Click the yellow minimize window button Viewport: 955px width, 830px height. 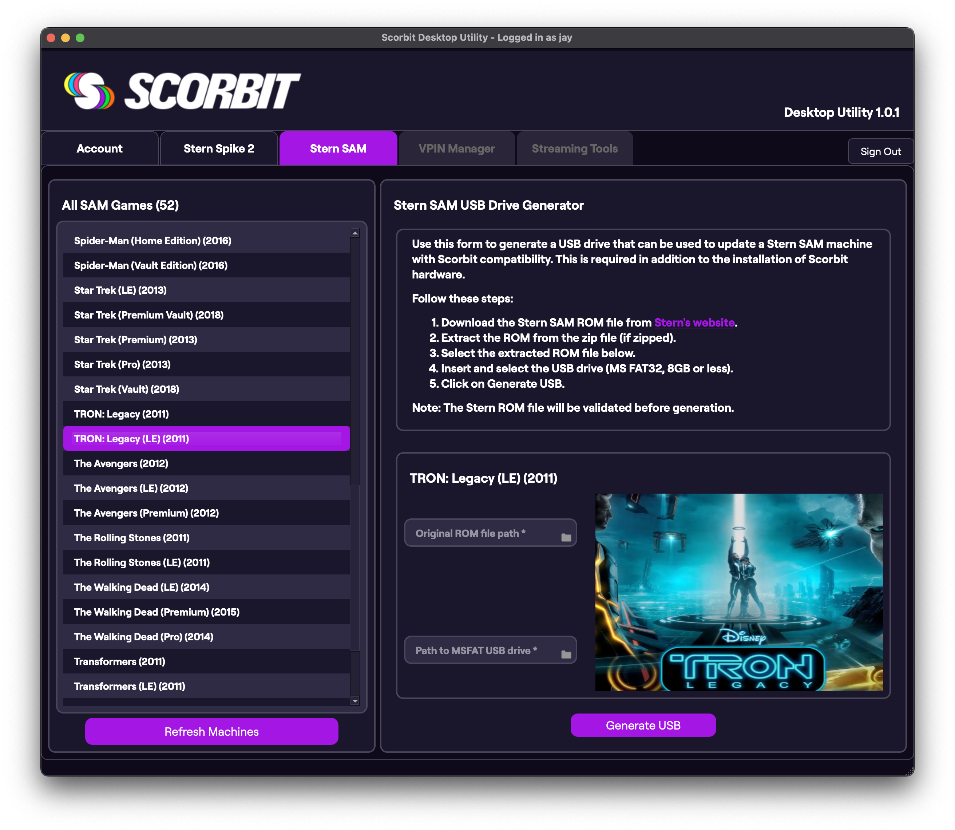(66, 38)
